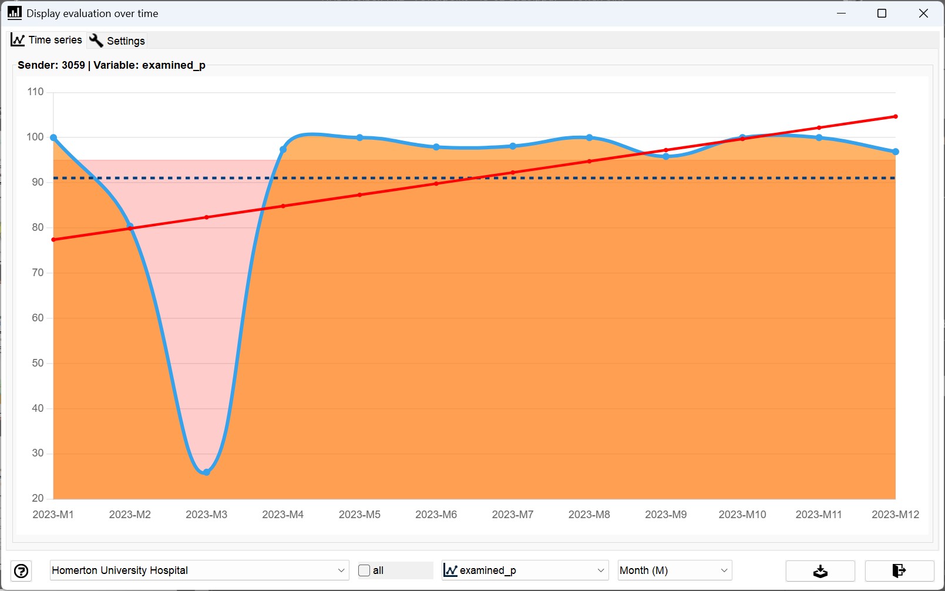945x591 pixels.
Task: Click the download/export chart button
Action: coord(820,570)
